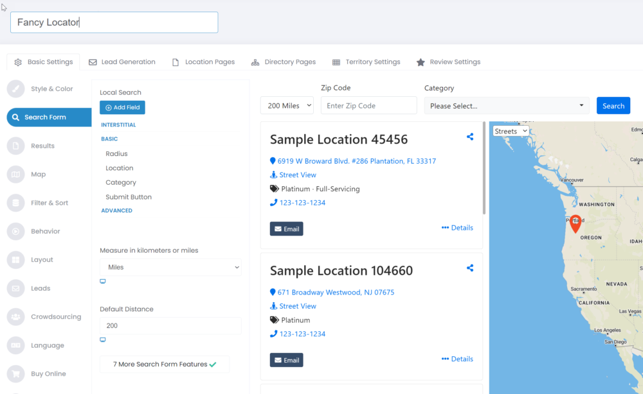Viewport: 643px width, 394px height.
Task: Click the Add Field button
Action: click(122, 108)
